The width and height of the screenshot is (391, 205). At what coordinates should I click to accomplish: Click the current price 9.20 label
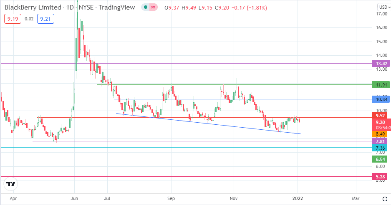381,122
